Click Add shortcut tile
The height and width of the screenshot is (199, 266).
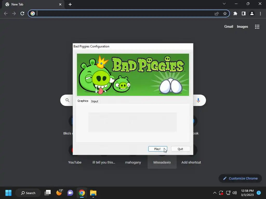click(x=191, y=162)
